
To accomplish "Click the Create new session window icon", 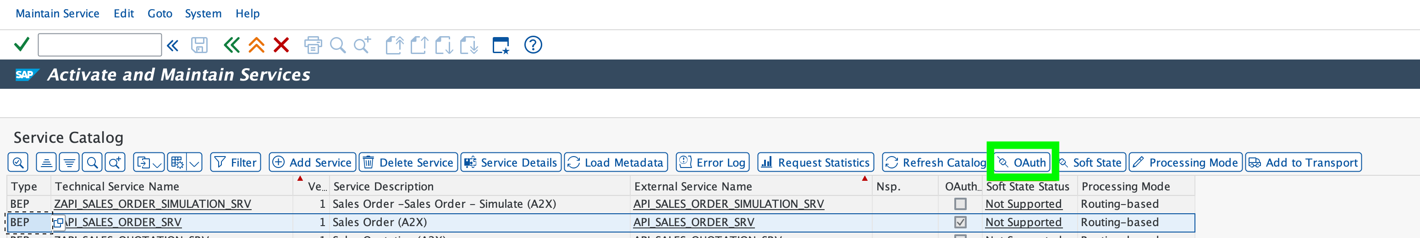I will [501, 45].
